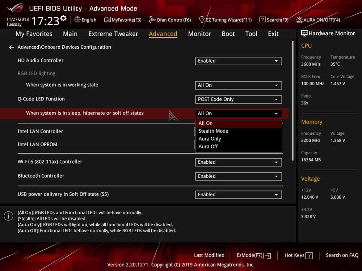This screenshot has height=271, width=362.
Task: Open the Boot tab
Action: pos(228,34)
